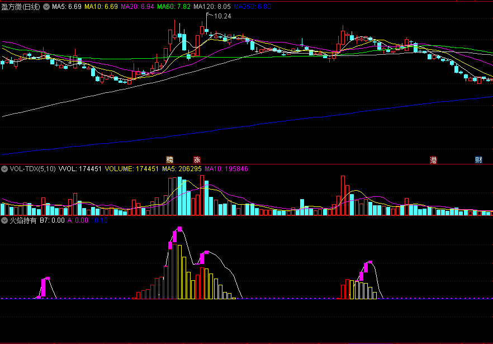Click the MA10: 6.69 label

tap(101, 7)
